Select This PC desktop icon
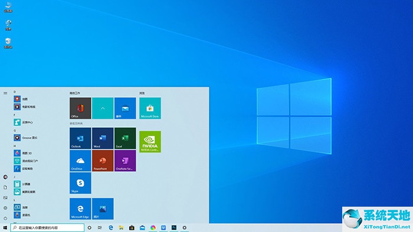The width and height of the screenshot is (413, 232). (8, 7)
